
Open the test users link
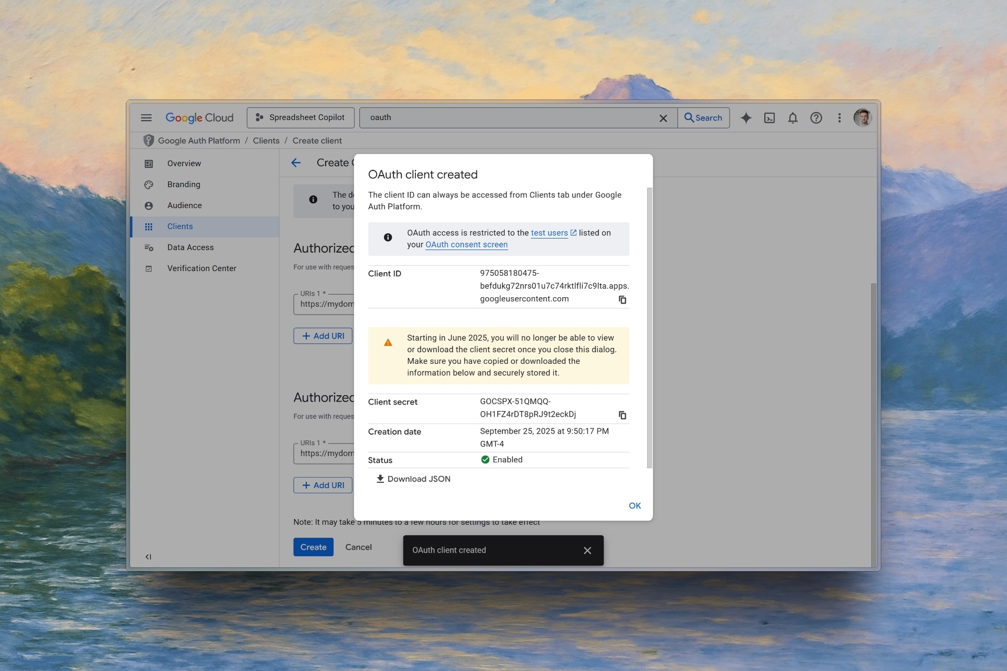click(x=549, y=233)
